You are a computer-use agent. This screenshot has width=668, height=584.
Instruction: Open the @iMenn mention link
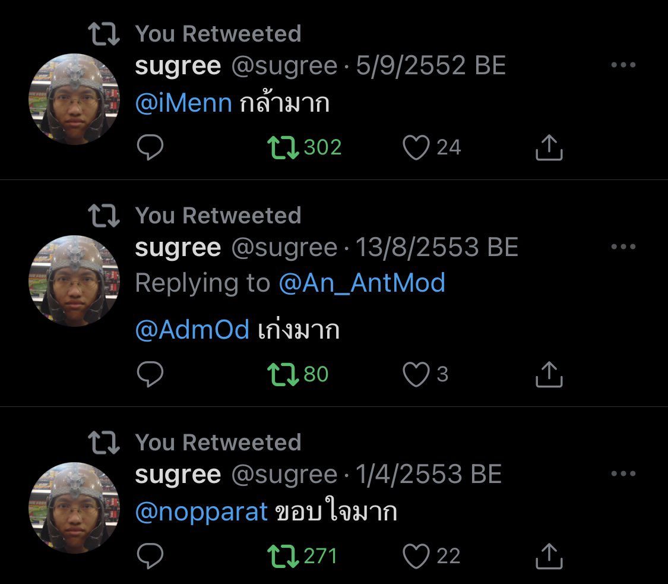[x=183, y=104]
